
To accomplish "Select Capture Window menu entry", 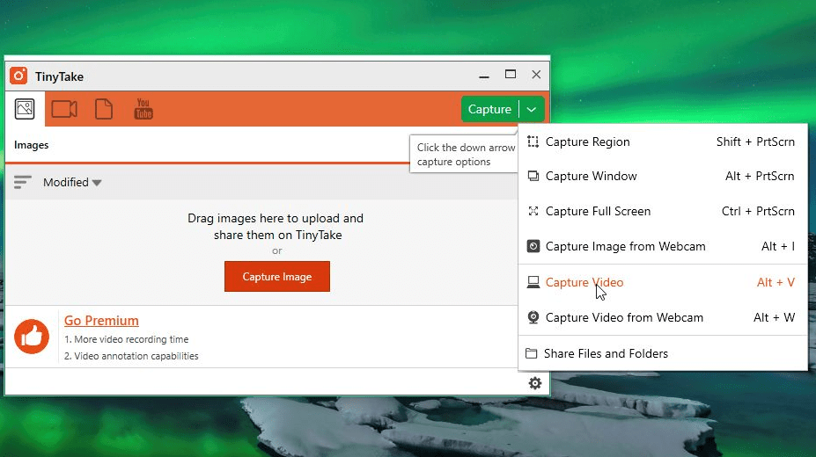I will 591,176.
